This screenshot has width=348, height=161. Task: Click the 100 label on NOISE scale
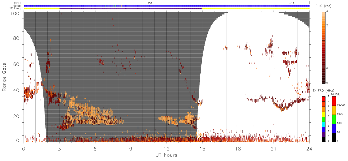coord(339,123)
